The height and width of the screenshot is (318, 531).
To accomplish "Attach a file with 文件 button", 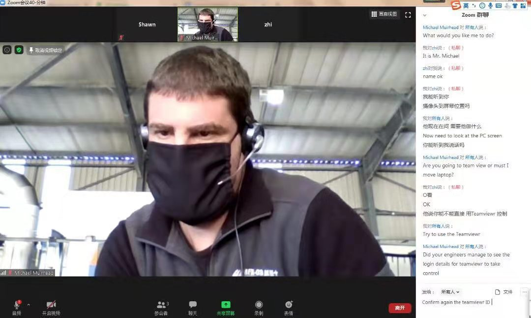I will pos(504,292).
